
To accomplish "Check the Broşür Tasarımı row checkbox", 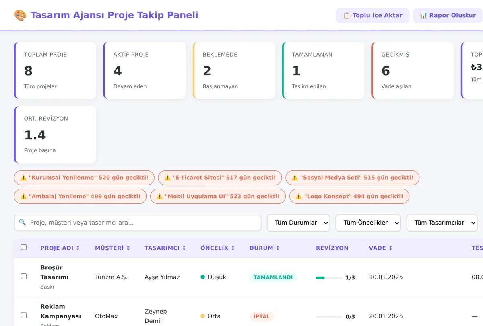I will click(24, 276).
